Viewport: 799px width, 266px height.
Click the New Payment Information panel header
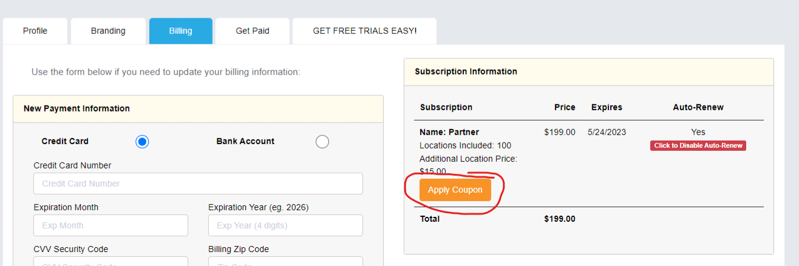click(x=76, y=108)
